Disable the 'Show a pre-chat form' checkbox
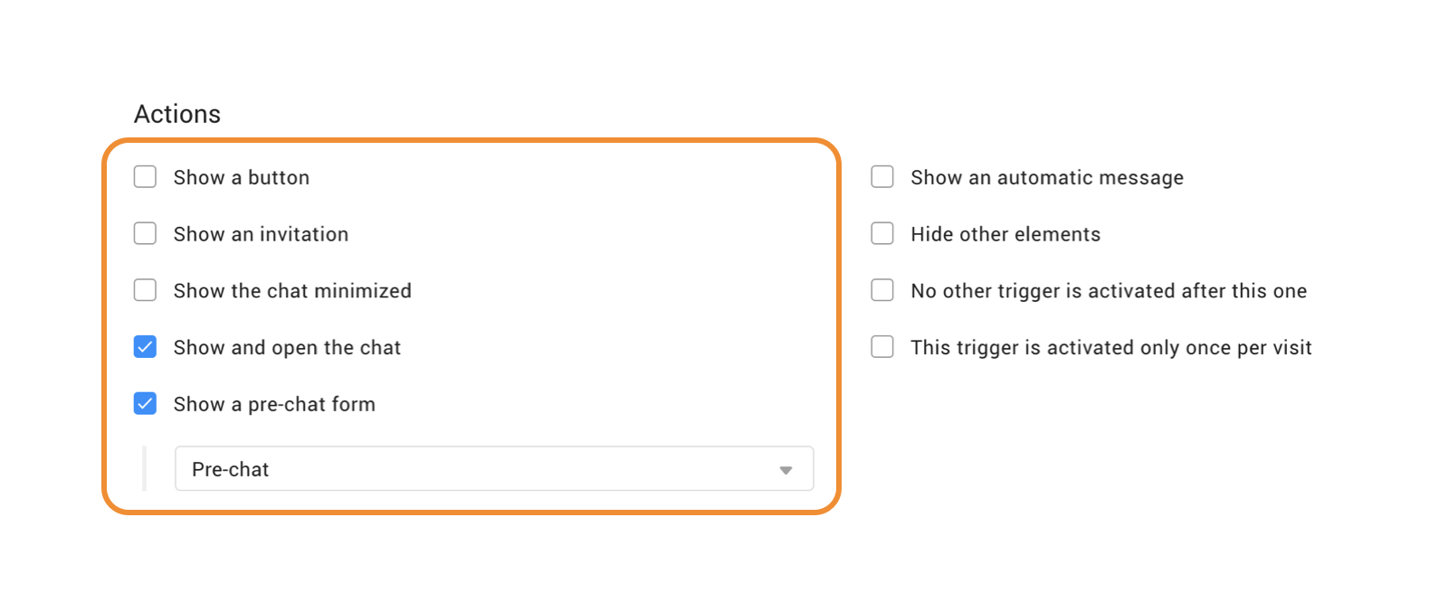The width and height of the screenshot is (1448, 602). (x=145, y=403)
